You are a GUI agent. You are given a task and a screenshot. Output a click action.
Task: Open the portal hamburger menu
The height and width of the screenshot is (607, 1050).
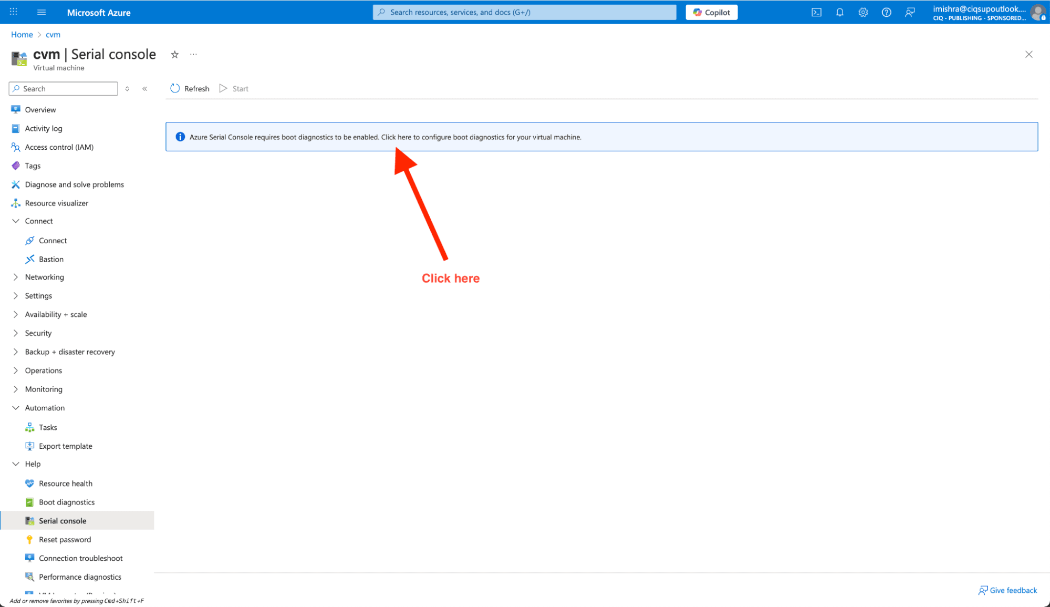[x=41, y=13]
